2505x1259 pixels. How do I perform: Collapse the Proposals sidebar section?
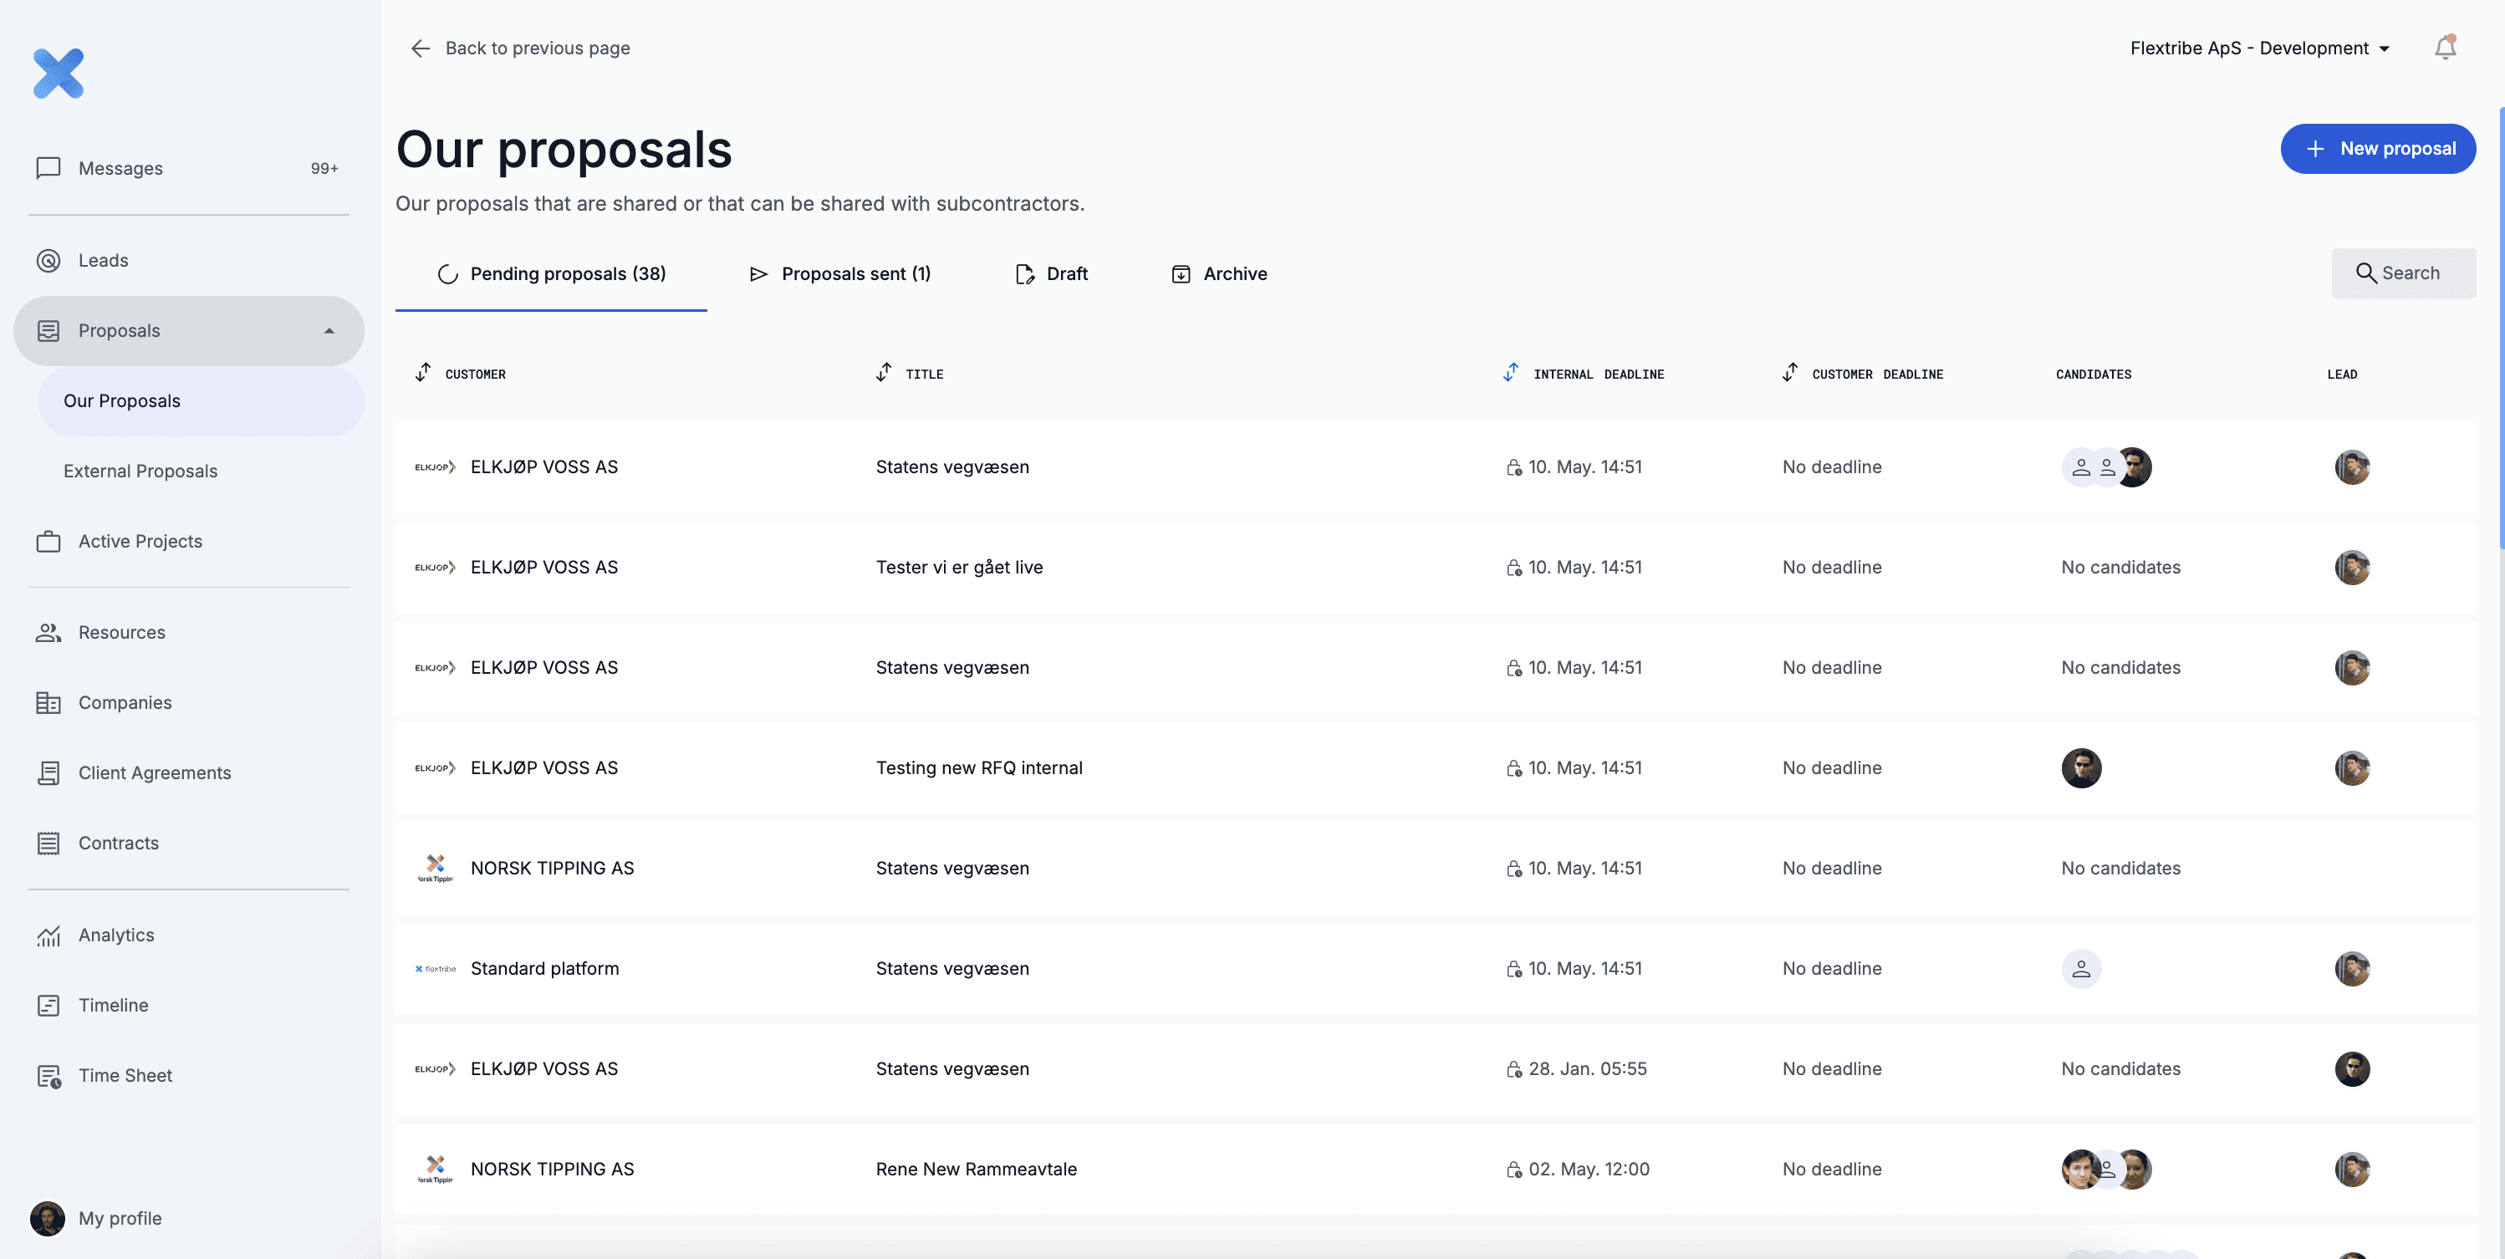point(329,330)
